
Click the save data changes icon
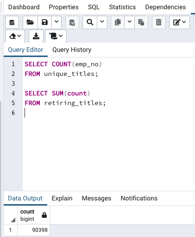coord(72,22)
